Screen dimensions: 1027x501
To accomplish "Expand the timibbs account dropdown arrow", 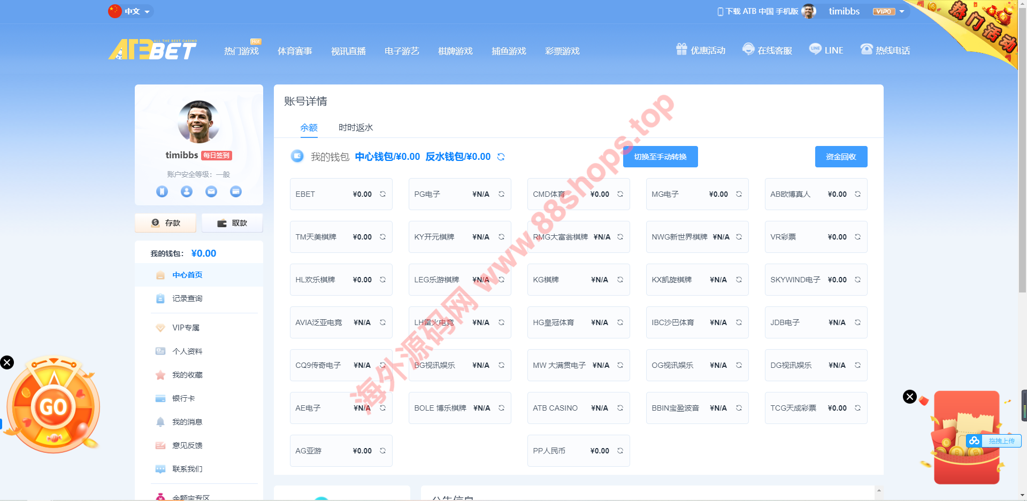I will click(x=902, y=11).
